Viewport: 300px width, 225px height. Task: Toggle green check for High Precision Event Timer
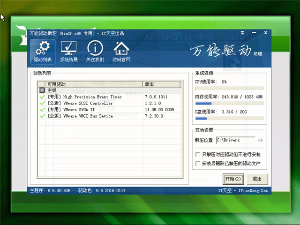coord(42,97)
